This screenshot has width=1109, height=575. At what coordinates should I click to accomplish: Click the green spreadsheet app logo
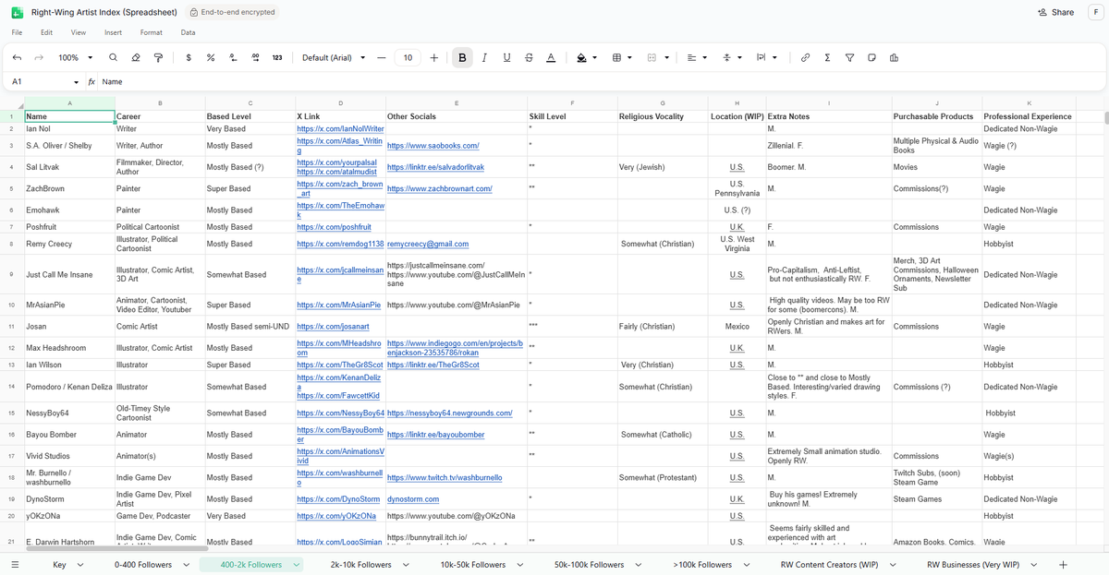coord(17,12)
